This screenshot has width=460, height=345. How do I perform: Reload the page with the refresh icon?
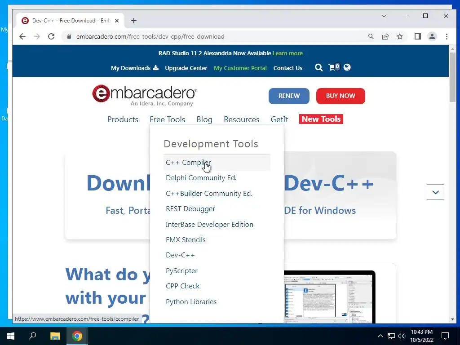pyautogui.click(x=51, y=36)
